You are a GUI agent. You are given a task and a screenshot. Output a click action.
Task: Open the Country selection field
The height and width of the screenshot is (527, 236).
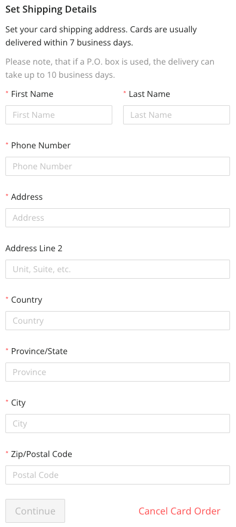pyautogui.click(x=118, y=321)
